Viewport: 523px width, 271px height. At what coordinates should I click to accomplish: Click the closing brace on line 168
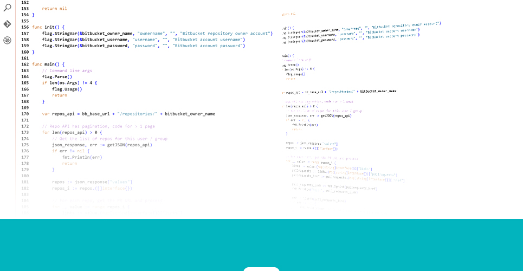pos(43,101)
